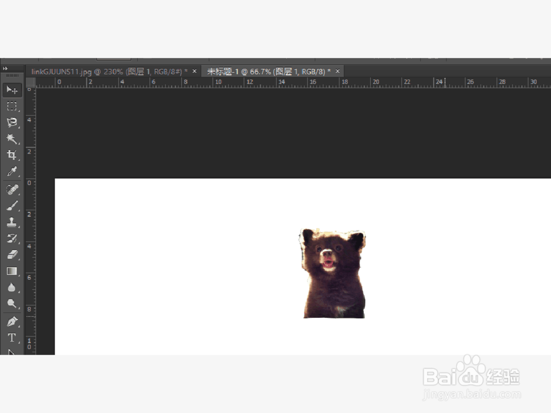Viewport: 551px width, 413px height.
Task: Select the Type tool
Action: tap(12, 338)
